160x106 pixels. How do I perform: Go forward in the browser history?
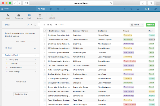(19, 3)
